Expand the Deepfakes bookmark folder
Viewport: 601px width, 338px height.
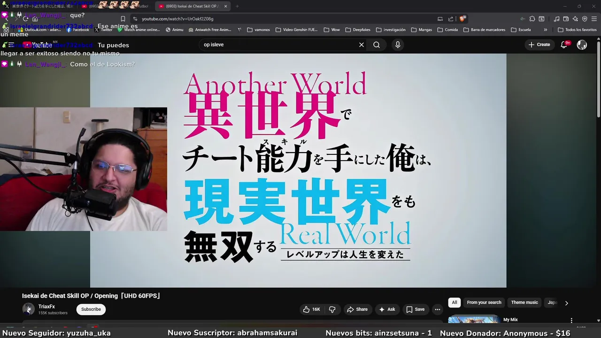tap(358, 30)
